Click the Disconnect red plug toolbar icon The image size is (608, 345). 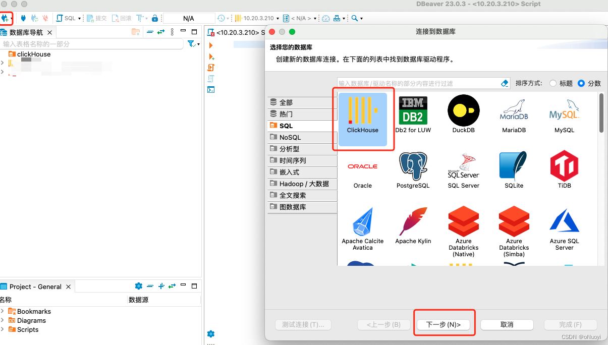pos(45,18)
